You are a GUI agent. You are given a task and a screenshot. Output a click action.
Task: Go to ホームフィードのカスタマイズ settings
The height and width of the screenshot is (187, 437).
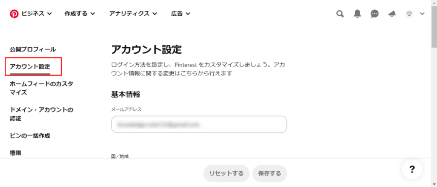click(x=41, y=88)
